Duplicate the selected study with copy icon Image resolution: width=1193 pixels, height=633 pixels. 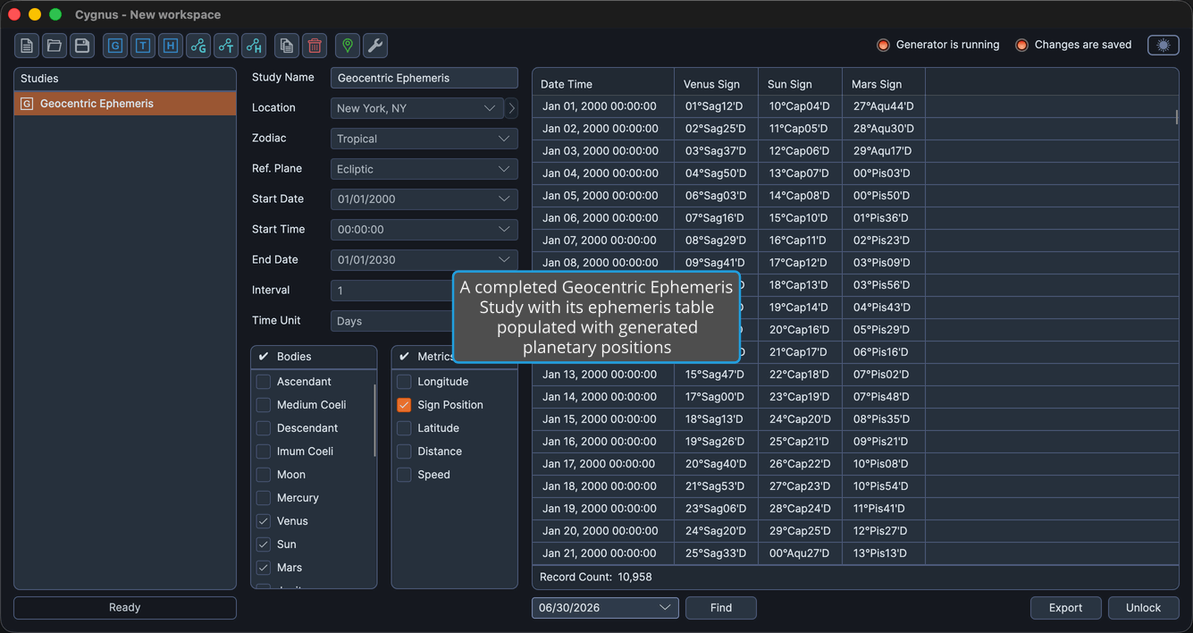[x=287, y=46]
